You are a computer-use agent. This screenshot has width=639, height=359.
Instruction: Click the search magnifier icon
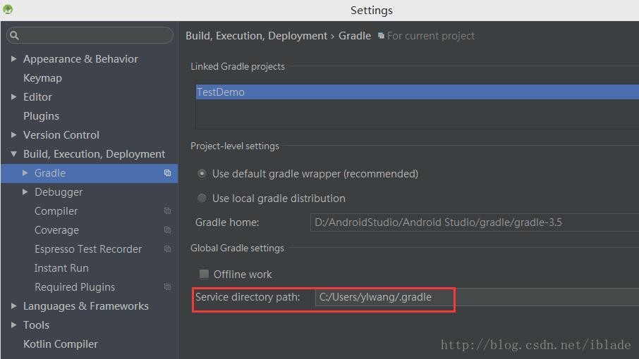click(x=15, y=35)
